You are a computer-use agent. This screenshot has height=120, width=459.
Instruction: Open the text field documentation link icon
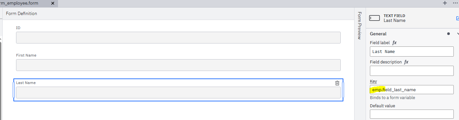coord(457,18)
